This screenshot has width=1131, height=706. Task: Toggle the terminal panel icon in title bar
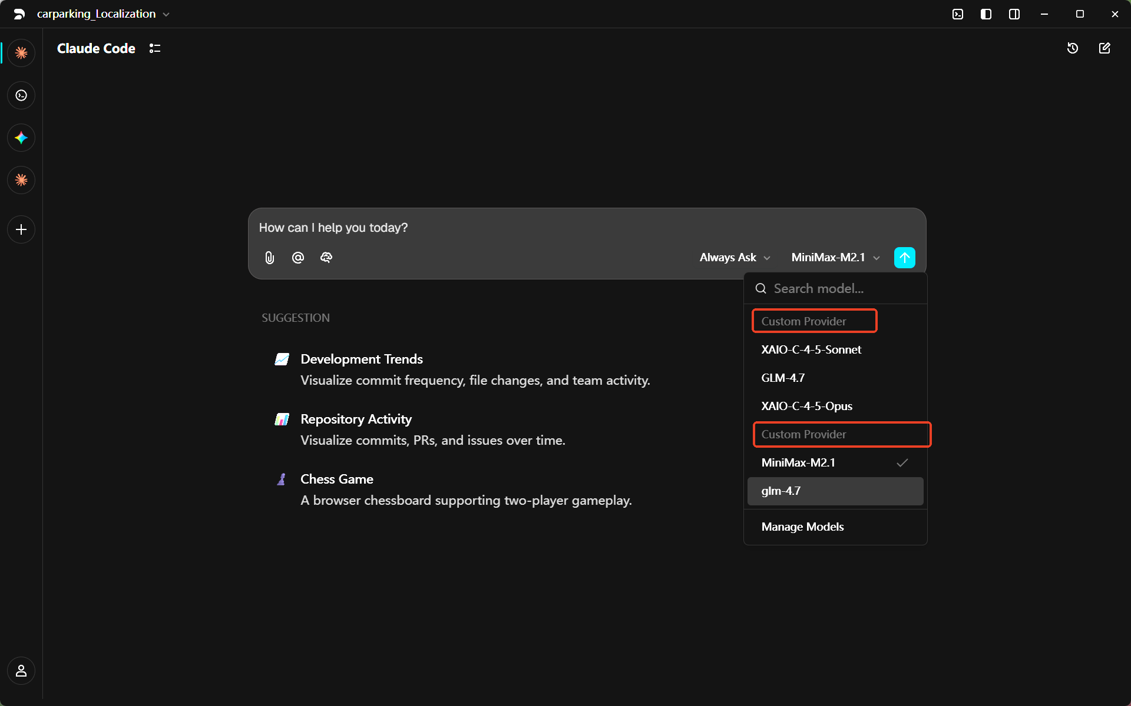click(958, 14)
